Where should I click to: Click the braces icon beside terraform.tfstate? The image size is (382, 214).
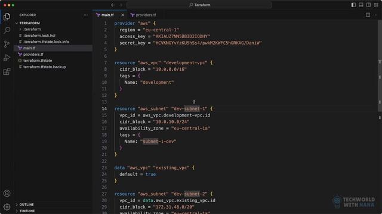point(20,61)
